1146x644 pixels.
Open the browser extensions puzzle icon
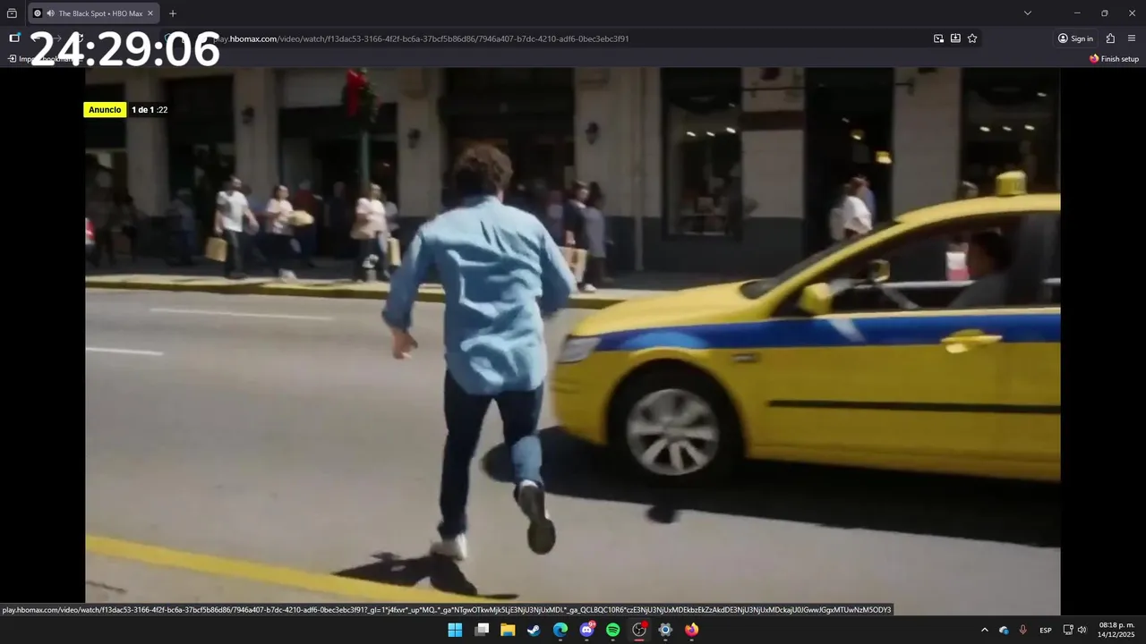[1110, 38]
